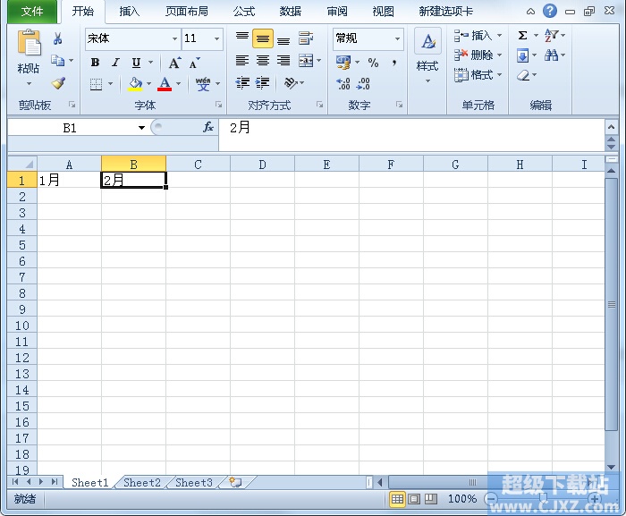Switch to the 视图 View tab
The image size is (626, 516).
(383, 12)
